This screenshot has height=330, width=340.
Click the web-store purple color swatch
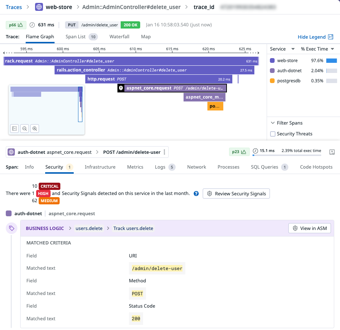pos(272,60)
